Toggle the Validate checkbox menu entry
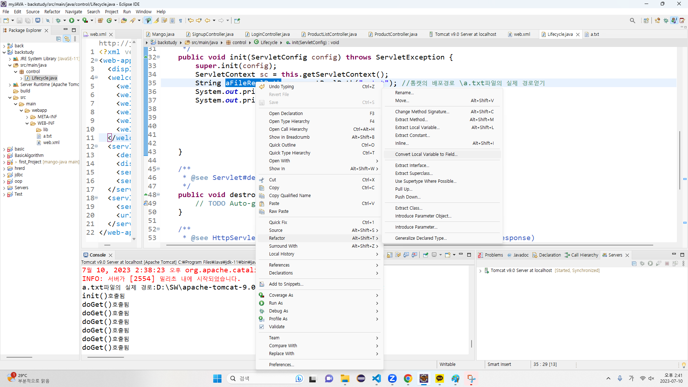This screenshot has width=688, height=387. (276, 327)
